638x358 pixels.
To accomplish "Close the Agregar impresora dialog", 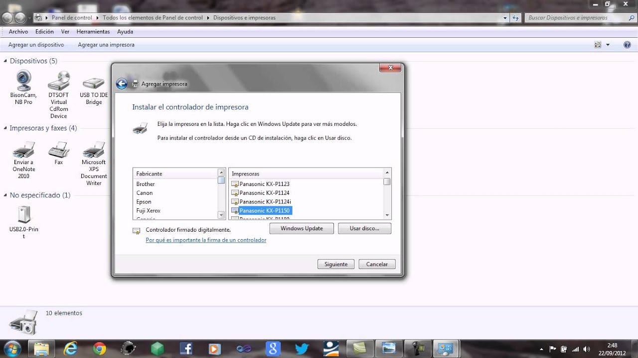I will pyautogui.click(x=390, y=68).
